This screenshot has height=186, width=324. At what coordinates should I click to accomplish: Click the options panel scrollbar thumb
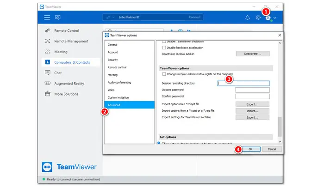280,127
